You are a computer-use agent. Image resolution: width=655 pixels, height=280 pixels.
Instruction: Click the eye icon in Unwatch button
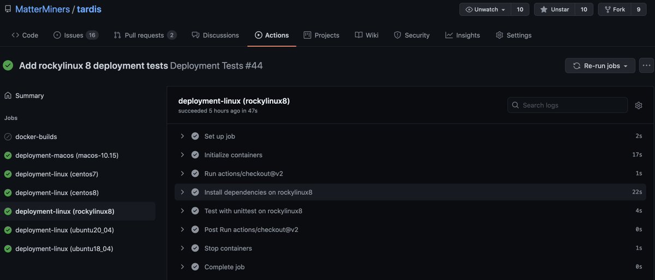click(469, 9)
